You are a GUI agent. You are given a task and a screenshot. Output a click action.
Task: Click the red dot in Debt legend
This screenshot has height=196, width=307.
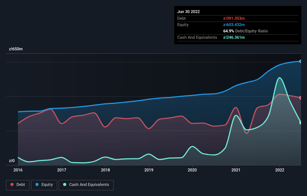[12, 184]
